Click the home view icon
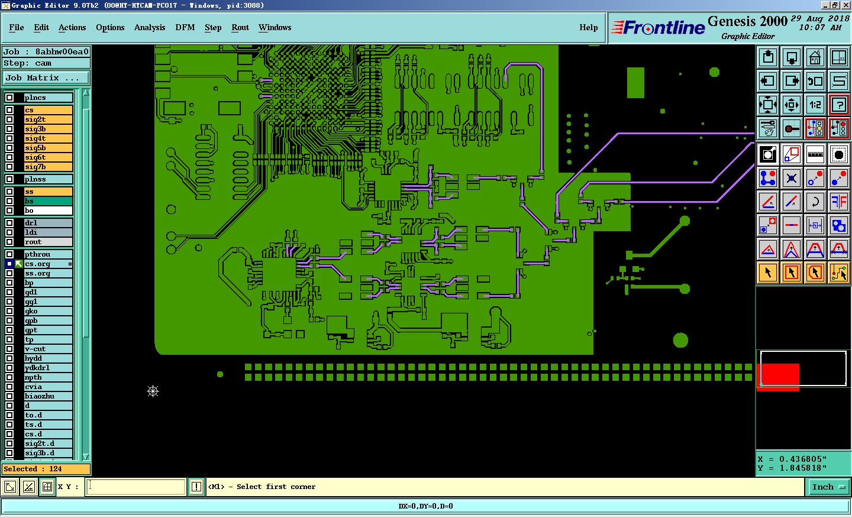Screen dimensions: 852x518 coord(815,57)
